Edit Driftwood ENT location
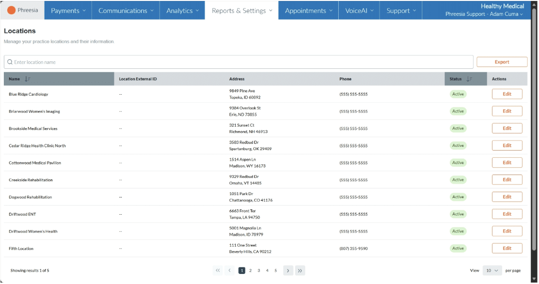This screenshot has width=539, height=284. pos(507,214)
